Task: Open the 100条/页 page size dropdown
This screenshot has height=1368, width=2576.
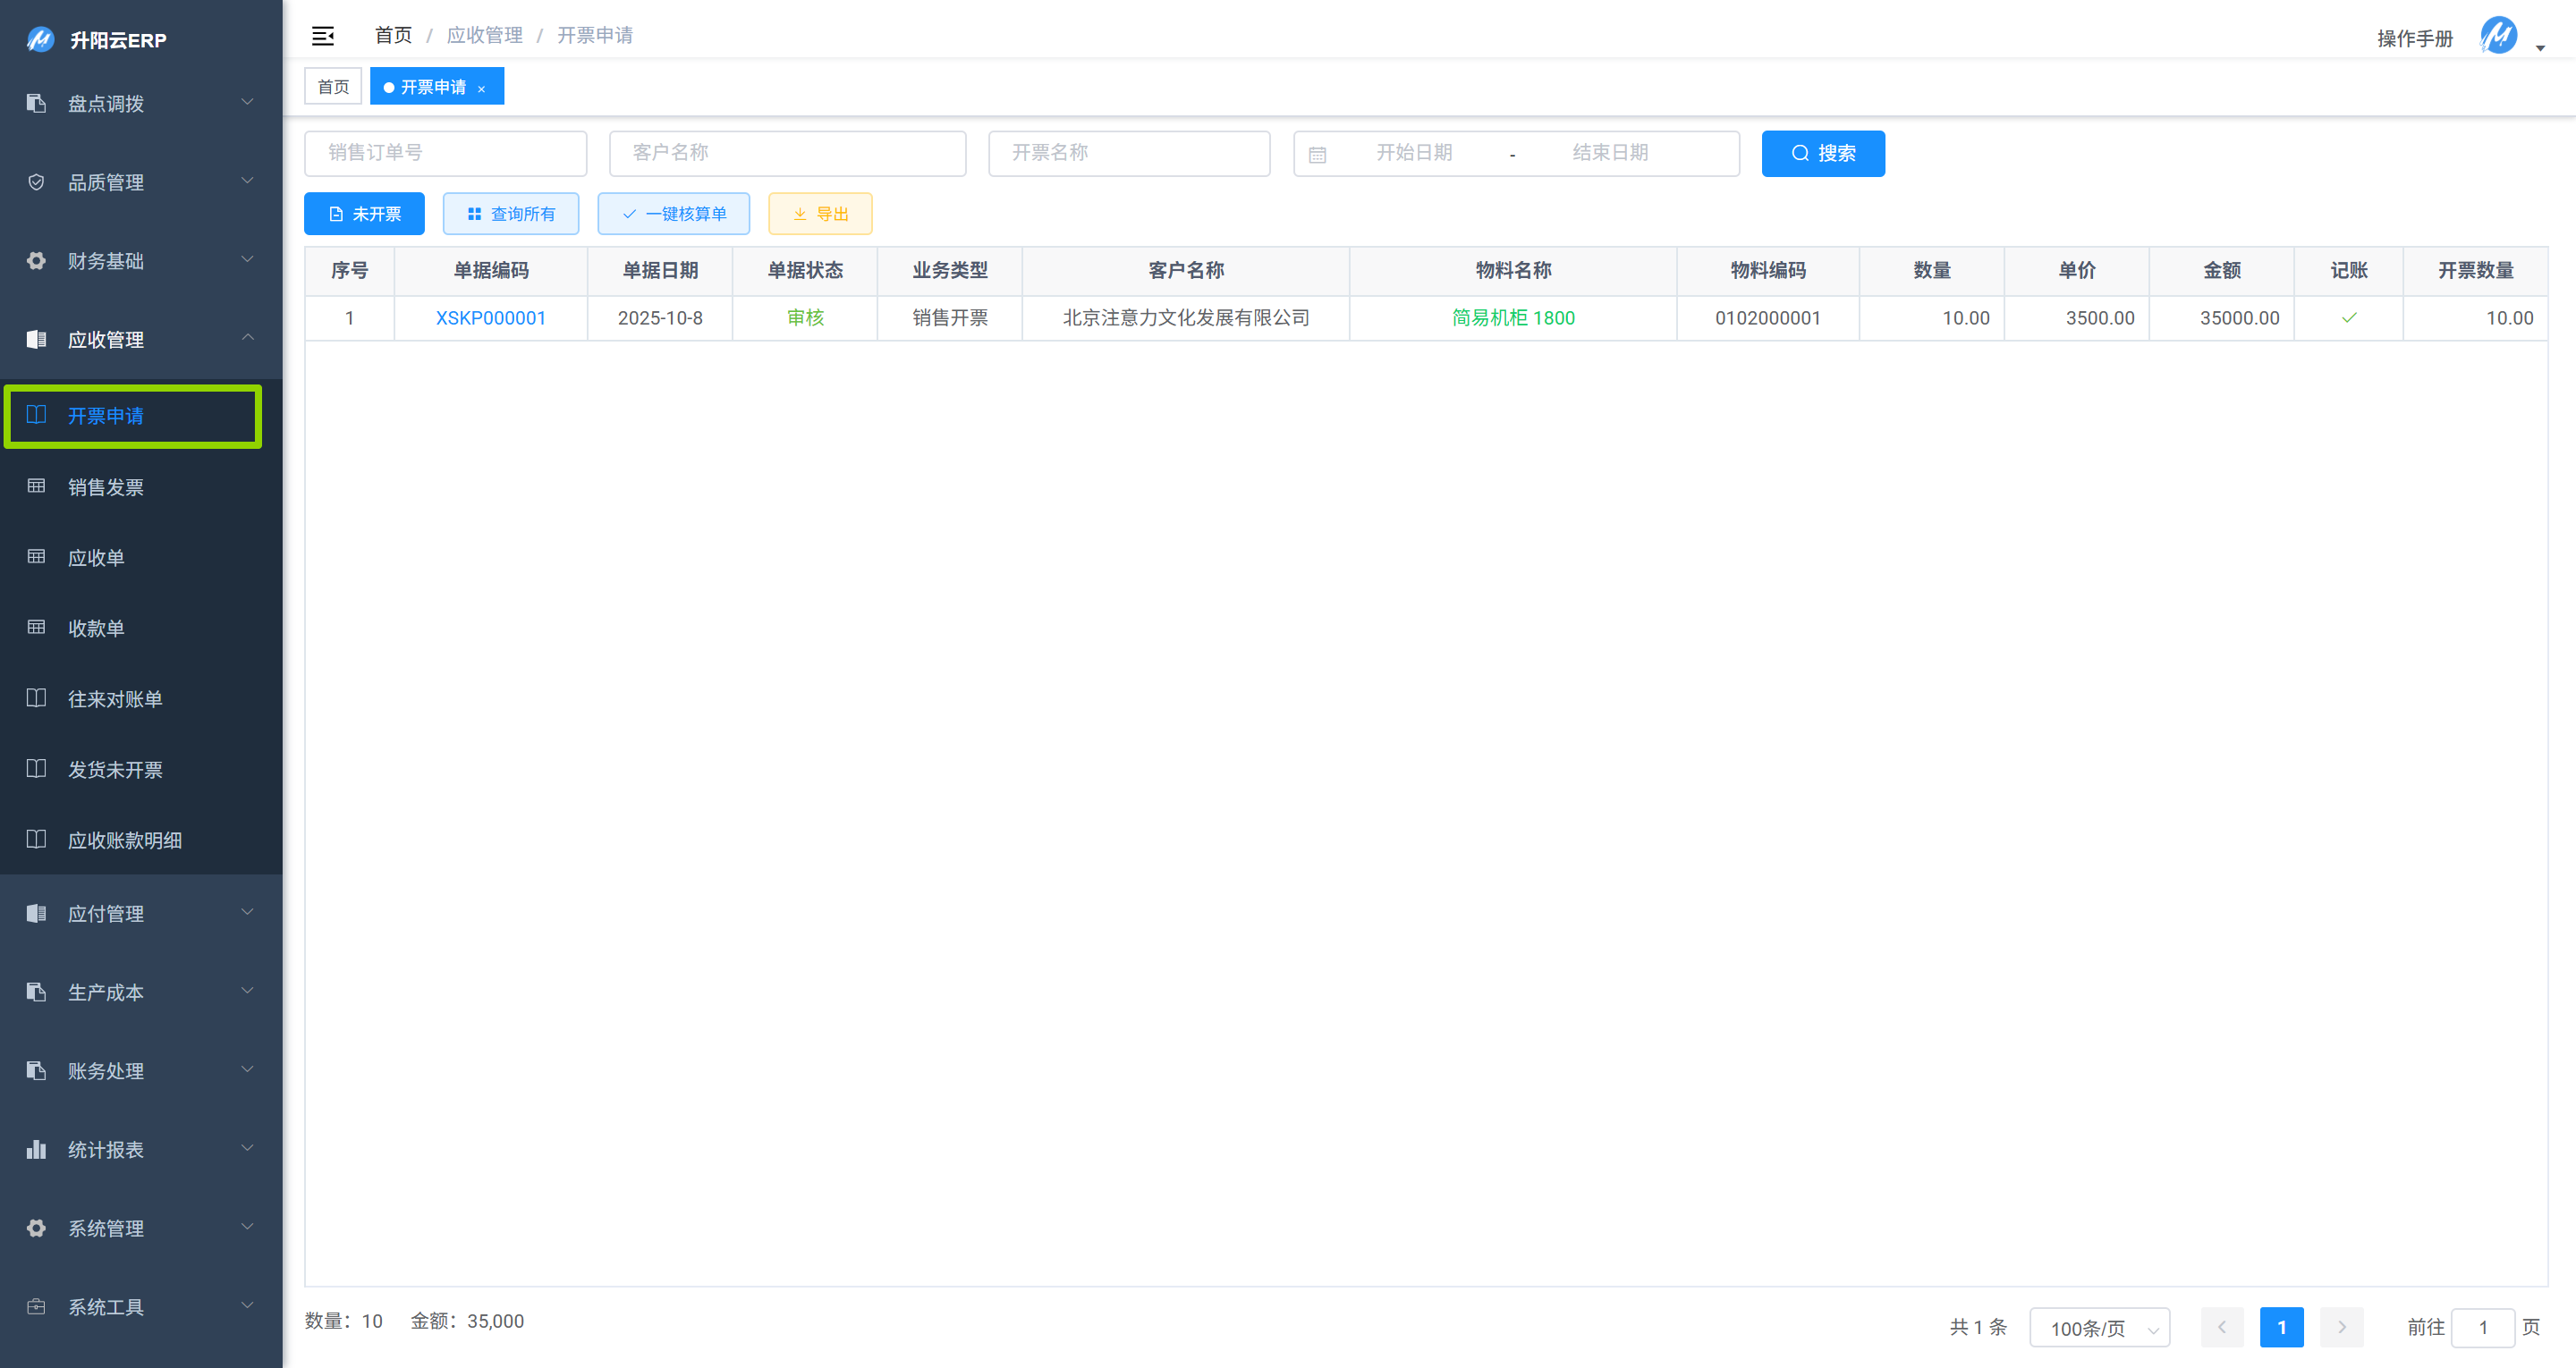Action: 2099,1328
